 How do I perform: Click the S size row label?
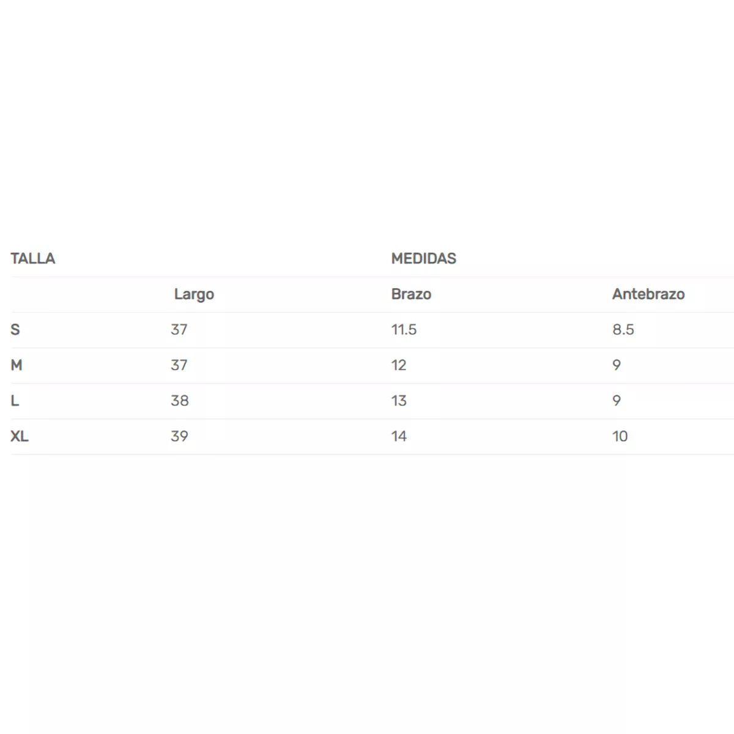tap(15, 330)
